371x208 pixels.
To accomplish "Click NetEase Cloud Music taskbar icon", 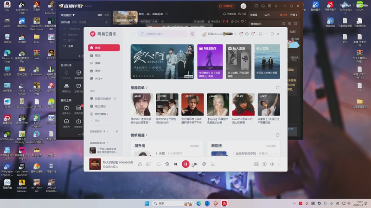I will [x=224, y=203].
